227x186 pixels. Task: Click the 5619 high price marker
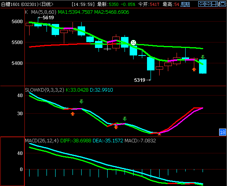point(46,18)
